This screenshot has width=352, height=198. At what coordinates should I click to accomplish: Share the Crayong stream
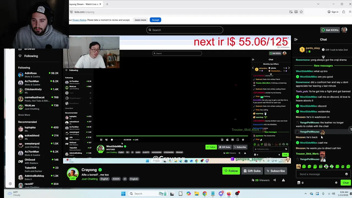(274, 180)
